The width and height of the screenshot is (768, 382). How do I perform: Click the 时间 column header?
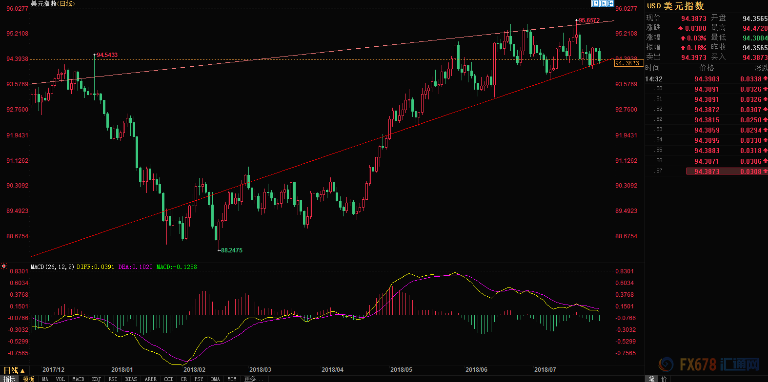click(652, 68)
